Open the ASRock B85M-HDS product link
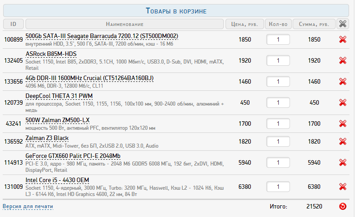Image resolution: width=358 pixels, height=217 pixels. click(51, 54)
